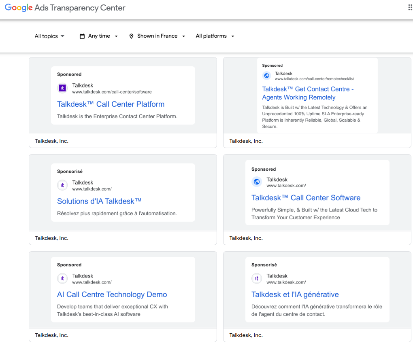Image resolution: width=413 pixels, height=343 pixels.
Task: Click Talkdesk, Inc. under Get Contact Centre ad
Action: point(246,141)
